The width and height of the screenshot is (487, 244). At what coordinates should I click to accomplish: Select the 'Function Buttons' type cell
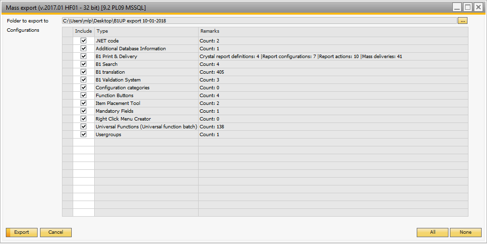pyautogui.click(x=146, y=95)
